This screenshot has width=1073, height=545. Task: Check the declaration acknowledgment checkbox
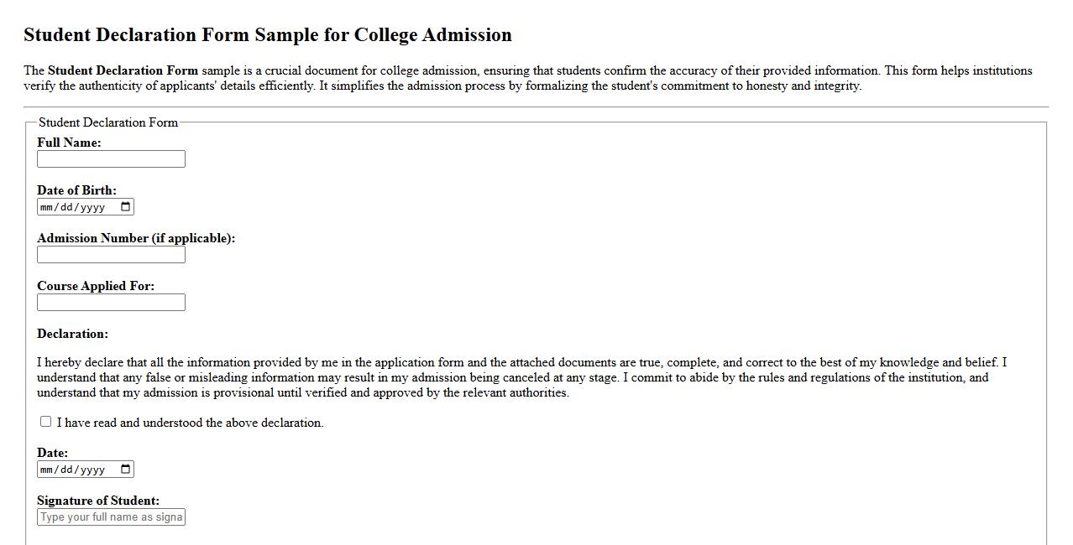pyautogui.click(x=45, y=421)
